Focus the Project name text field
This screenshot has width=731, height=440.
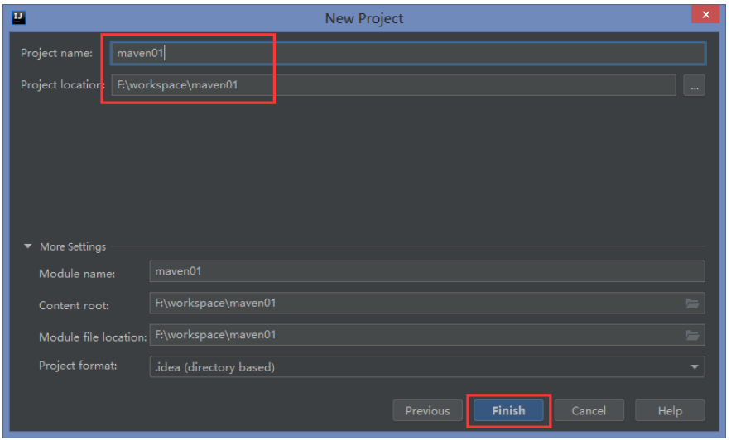(408, 53)
